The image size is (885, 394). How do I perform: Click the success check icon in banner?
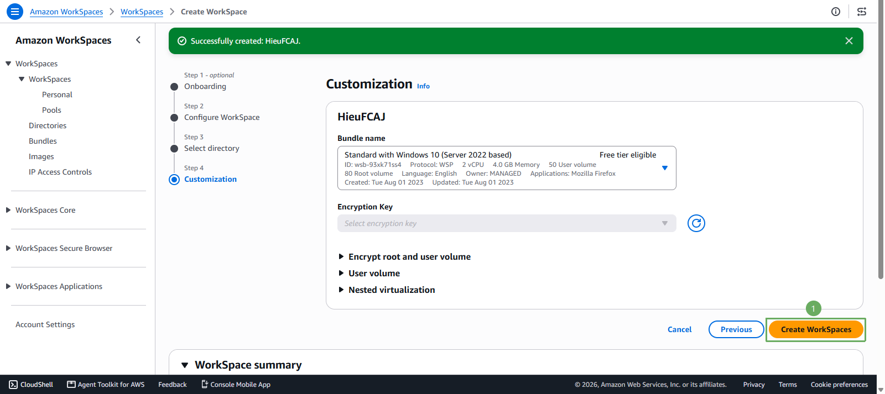tap(182, 41)
